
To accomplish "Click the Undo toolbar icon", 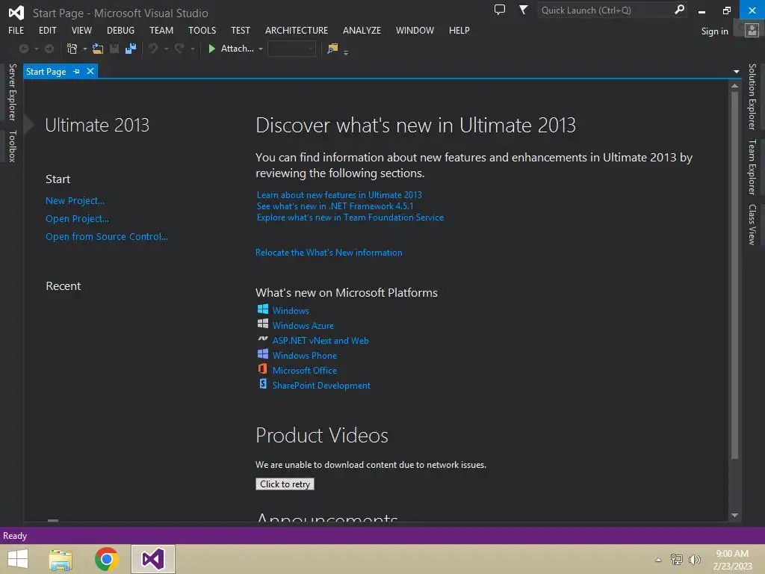I will pyautogui.click(x=153, y=49).
